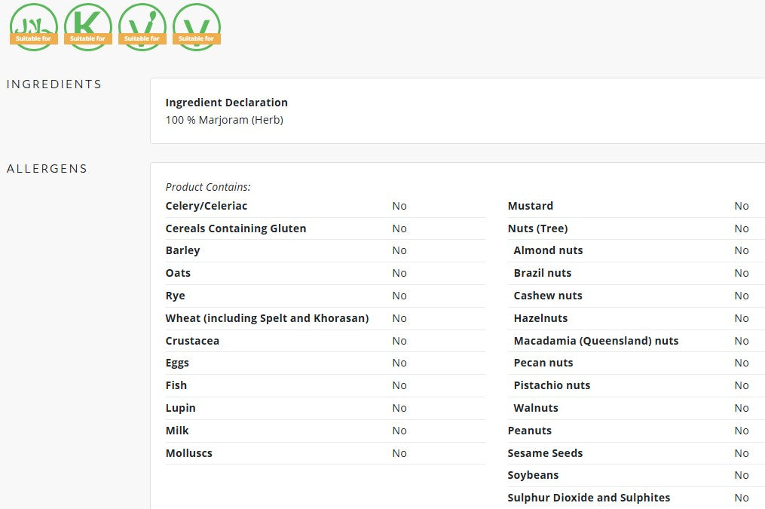The height and width of the screenshot is (509, 765).
Task: Select the INGREDIENTS section heading
Action: tap(54, 84)
